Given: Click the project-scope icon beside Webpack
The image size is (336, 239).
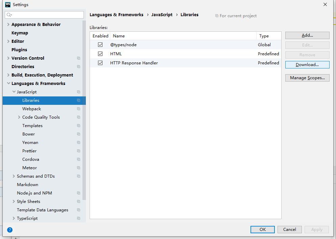Looking at the screenshot, I should [79, 109].
